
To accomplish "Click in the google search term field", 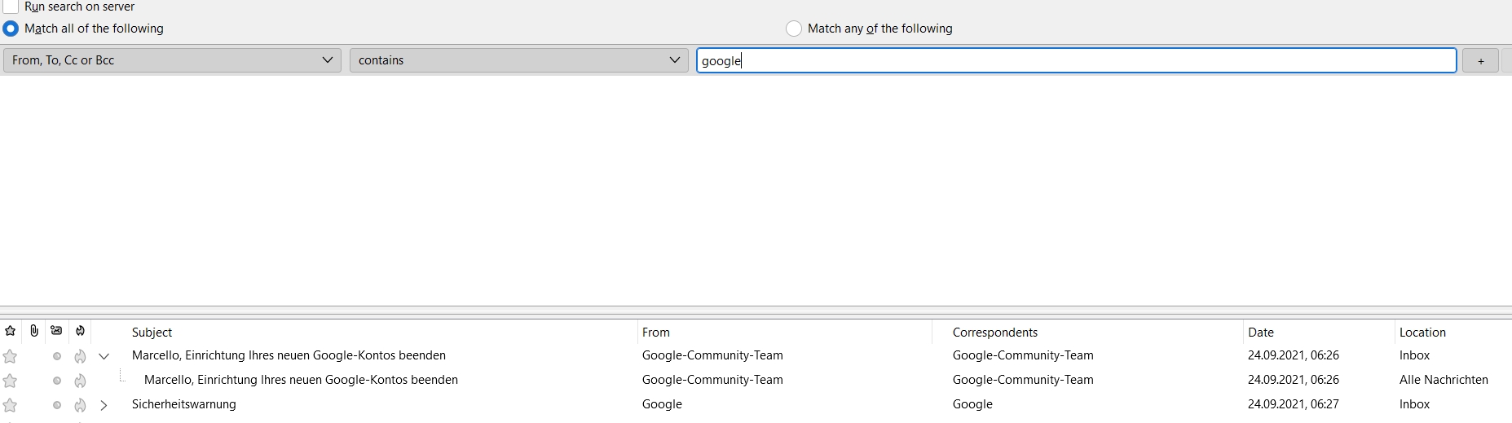I will pos(1076,60).
